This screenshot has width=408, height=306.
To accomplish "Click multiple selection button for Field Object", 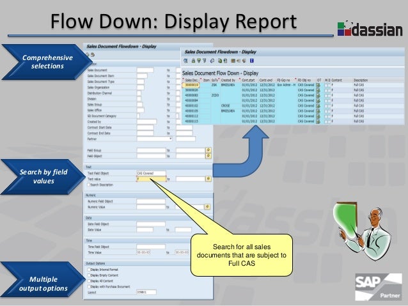I will pos(208,156).
